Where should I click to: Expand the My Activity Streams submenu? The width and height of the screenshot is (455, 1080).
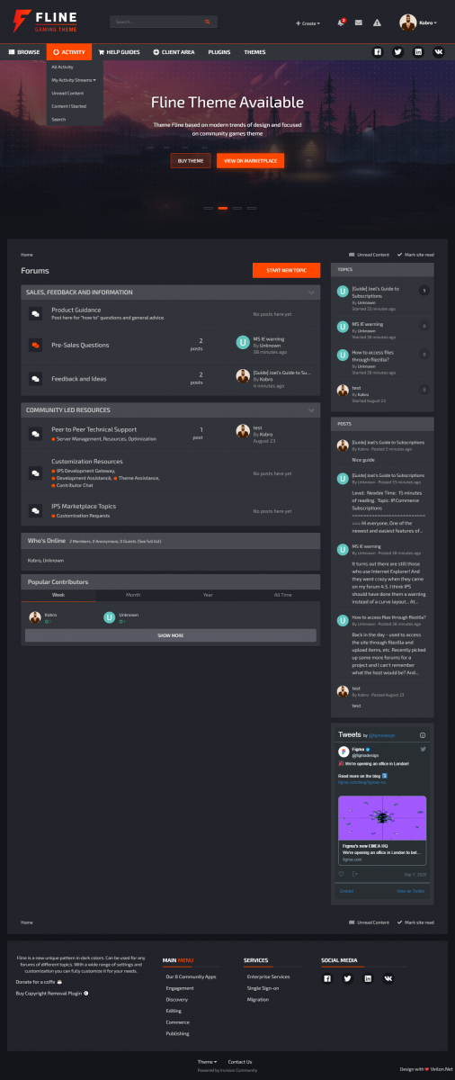(x=74, y=80)
